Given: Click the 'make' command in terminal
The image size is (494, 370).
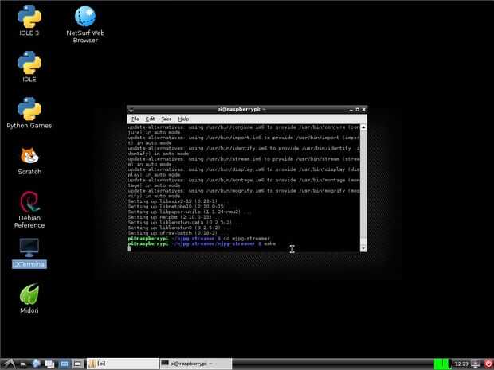Looking at the screenshot, I should 269,243.
